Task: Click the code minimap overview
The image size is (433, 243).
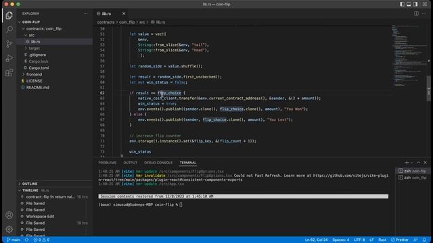Action: click(x=409, y=55)
